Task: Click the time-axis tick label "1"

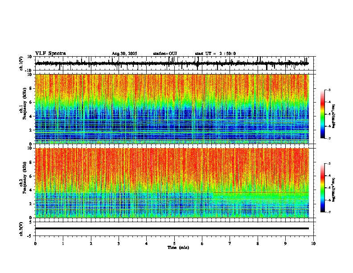Action: [x=63, y=244]
